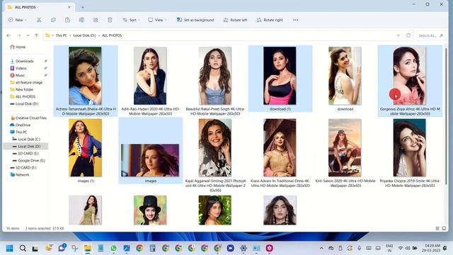The image size is (453, 255).
Task: Select the Beautiful-Rakul-Preet-Singh wallpaper thumbnail
Action: (x=215, y=76)
